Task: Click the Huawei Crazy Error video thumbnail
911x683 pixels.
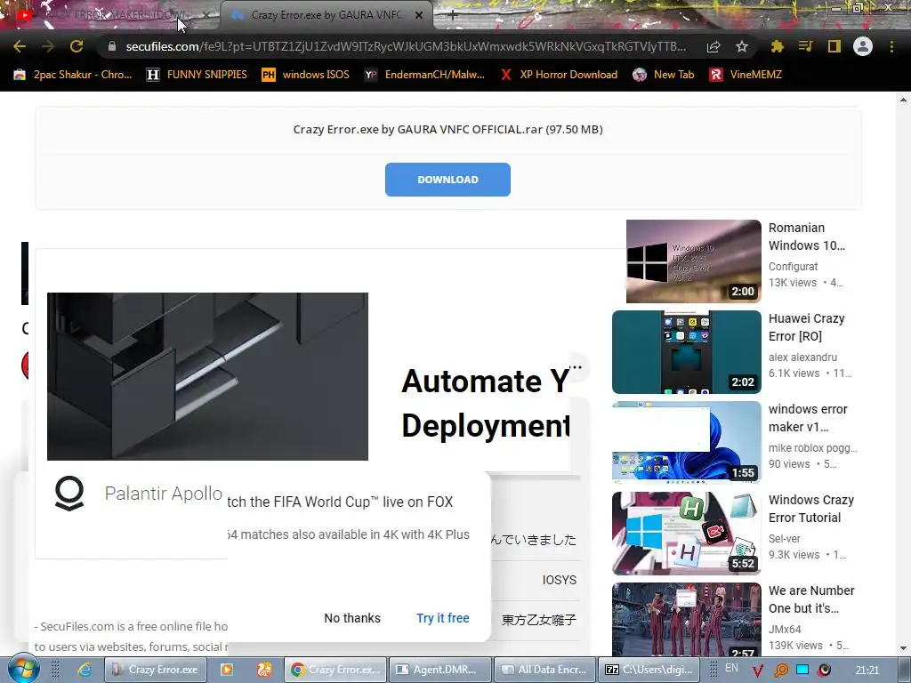Action: (x=686, y=352)
